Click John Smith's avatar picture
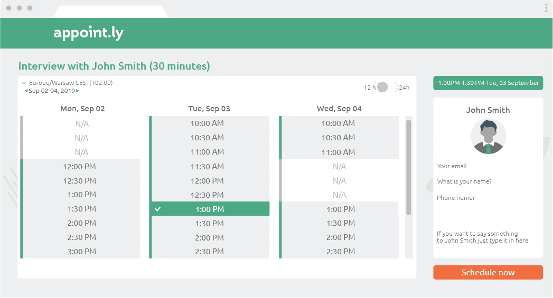 click(488, 136)
